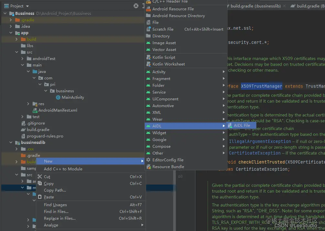This screenshot has height=231, width=325.
Task: Click the Scratch File icon
Action: tap(148, 29)
